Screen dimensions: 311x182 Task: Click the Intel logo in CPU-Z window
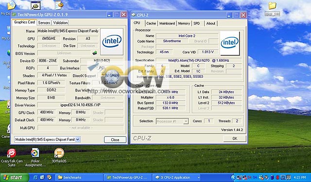click(x=230, y=43)
